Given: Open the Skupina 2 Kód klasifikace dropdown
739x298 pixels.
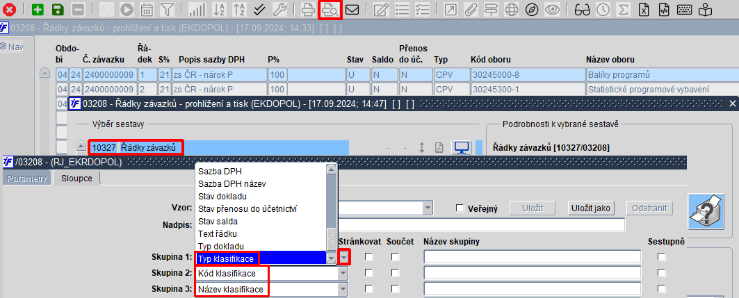Looking at the screenshot, I should point(343,274).
